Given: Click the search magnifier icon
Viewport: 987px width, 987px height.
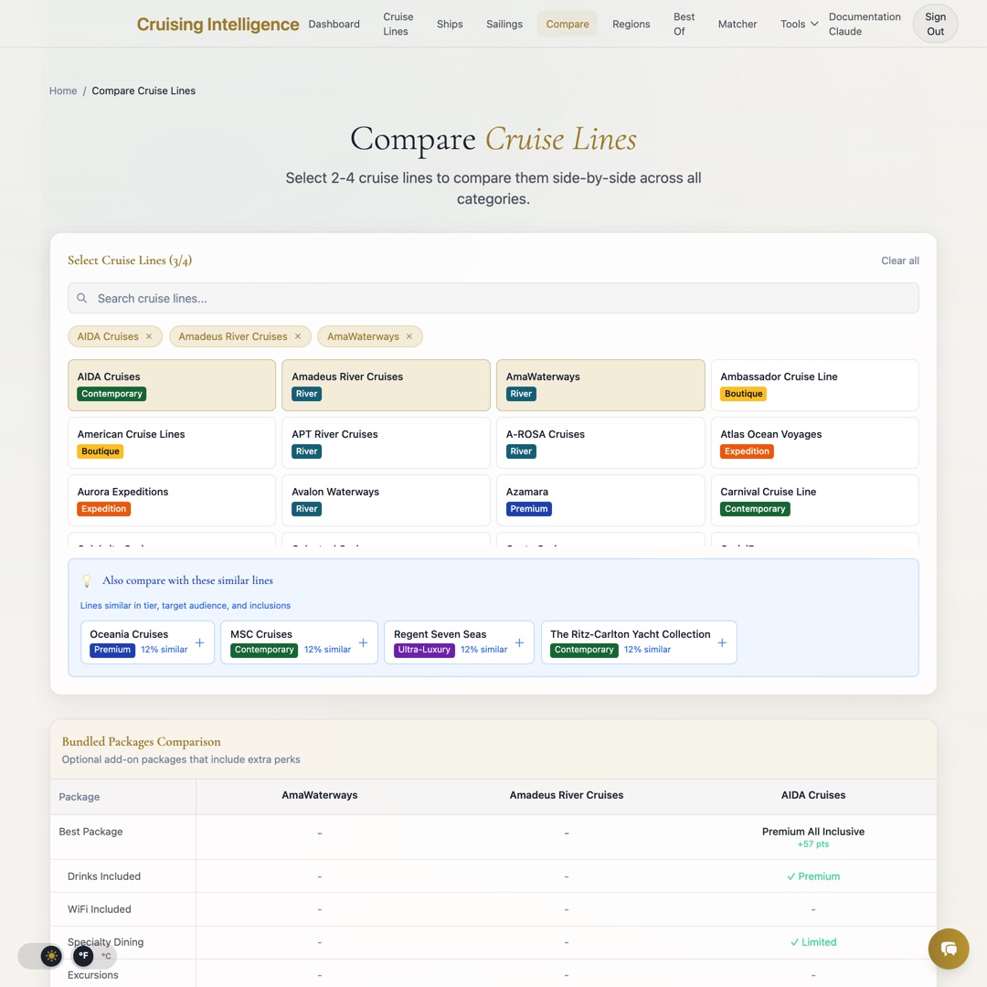Looking at the screenshot, I should pyautogui.click(x=82, y=298).
